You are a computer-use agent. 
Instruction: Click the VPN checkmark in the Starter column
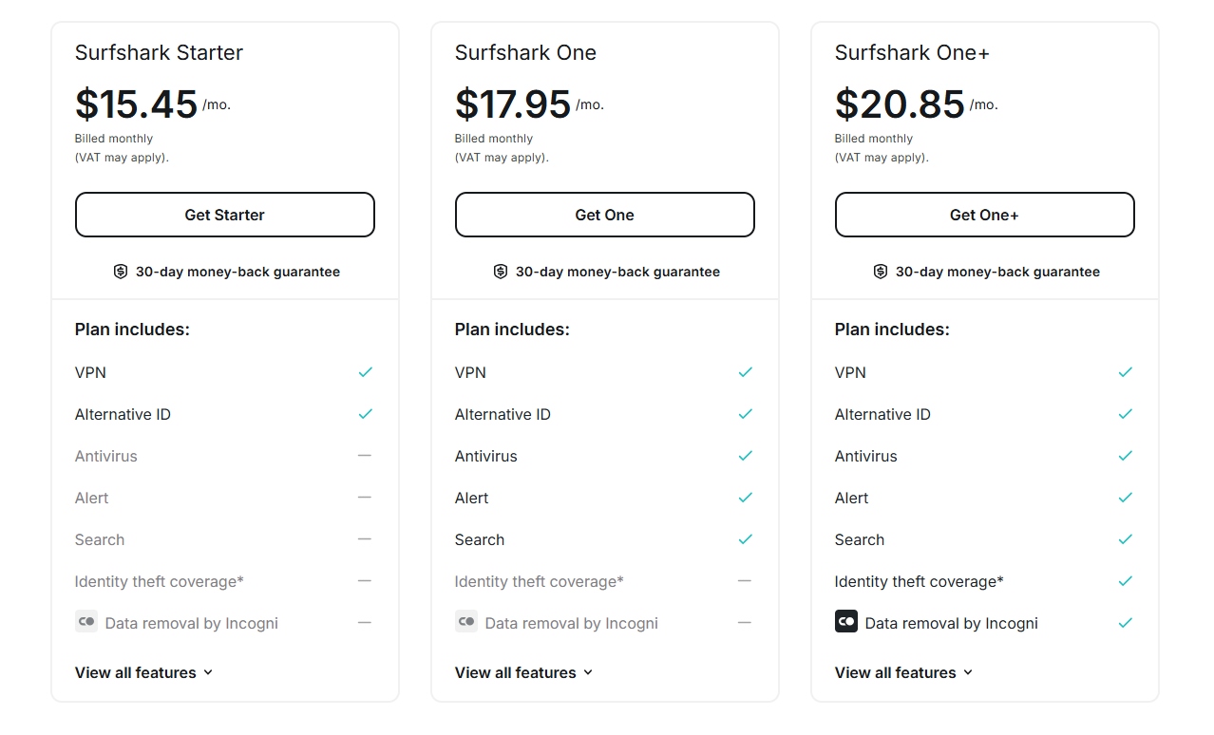(365, 372)
